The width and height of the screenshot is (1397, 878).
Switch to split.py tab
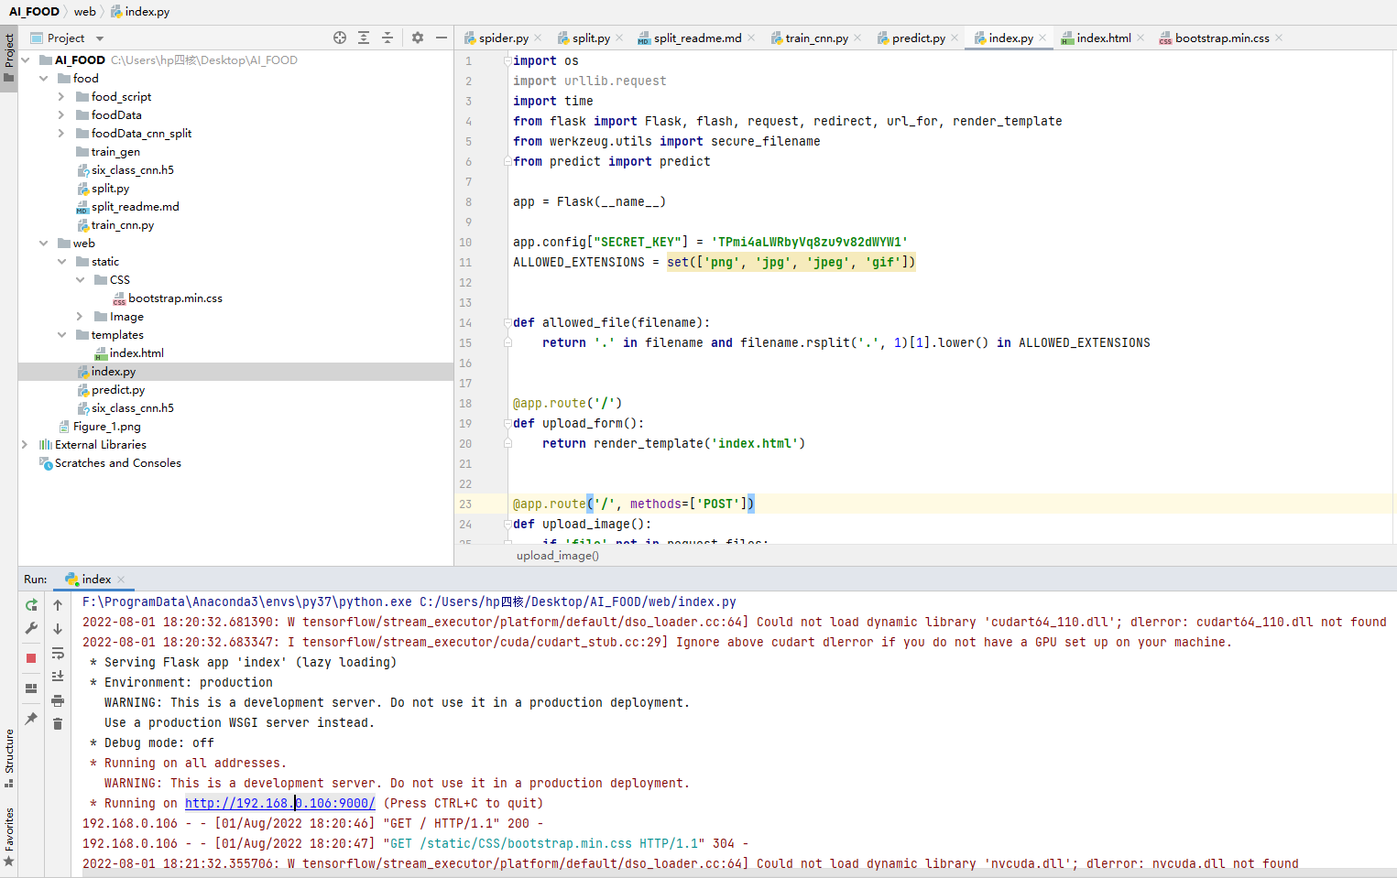[x=591, y=38]
